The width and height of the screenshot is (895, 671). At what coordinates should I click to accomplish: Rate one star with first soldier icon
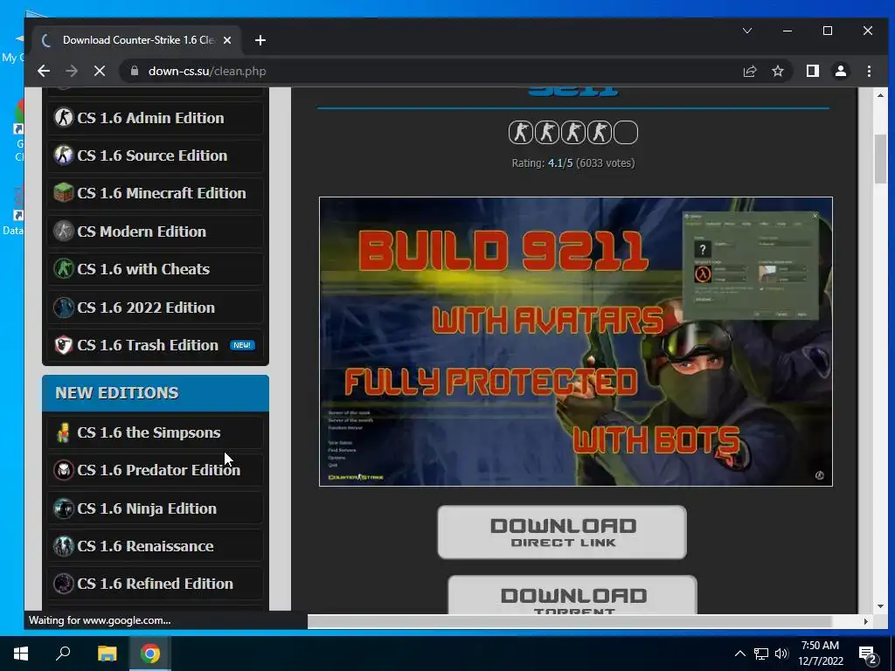(521, 133)
